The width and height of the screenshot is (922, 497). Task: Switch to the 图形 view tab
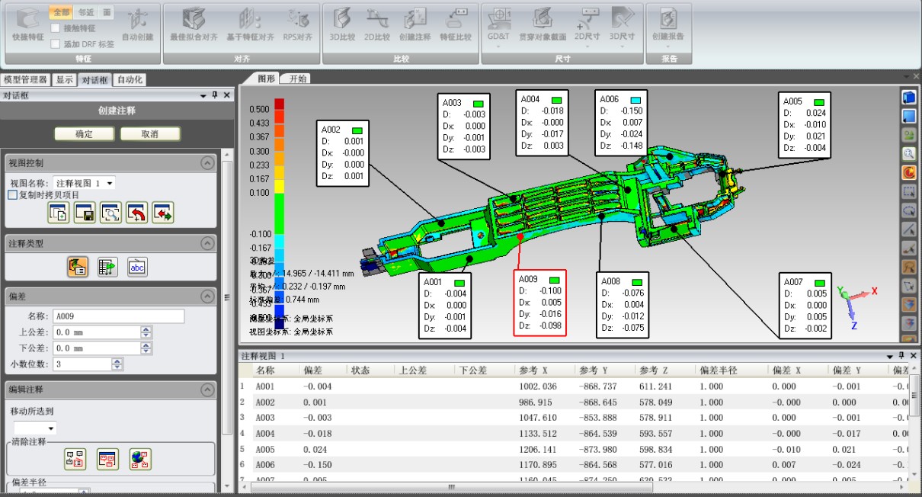265,79
